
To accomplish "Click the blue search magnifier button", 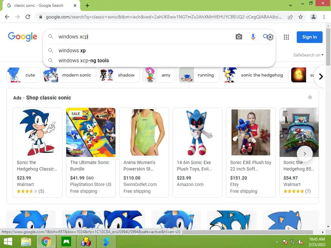I will click(265, 36).
